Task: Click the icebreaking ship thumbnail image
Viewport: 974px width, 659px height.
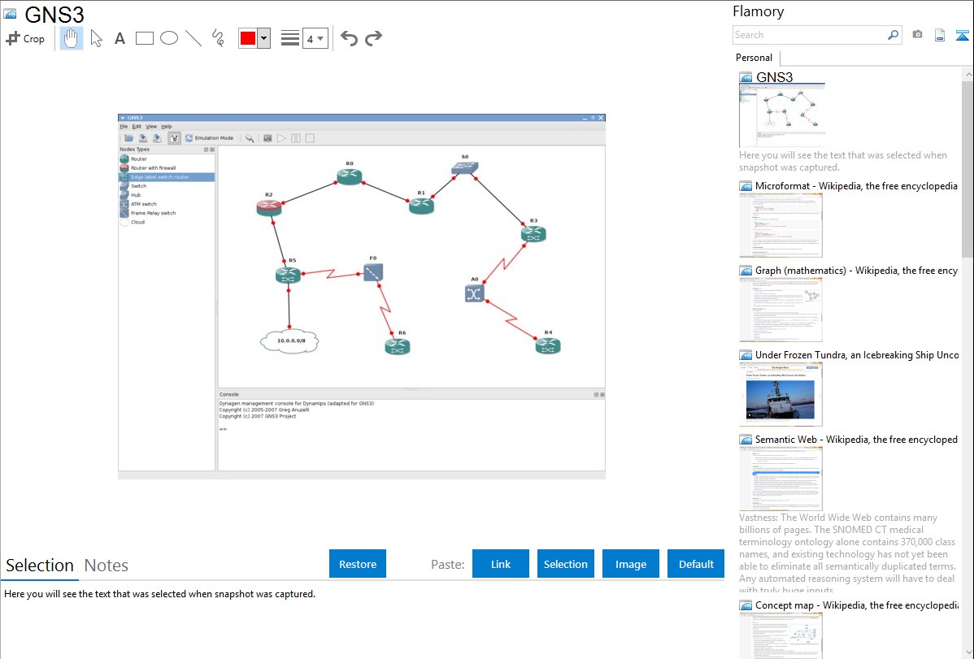Action: (781, 394)
